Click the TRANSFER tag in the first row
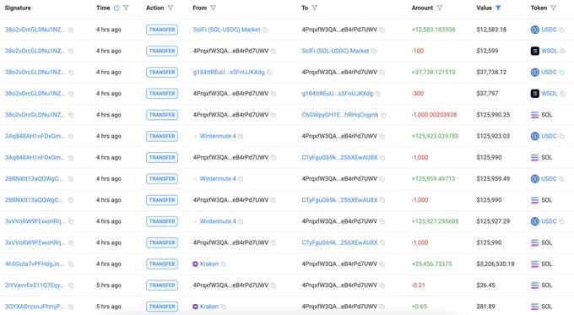The image size is (574, 315). [x=162, y=30]
